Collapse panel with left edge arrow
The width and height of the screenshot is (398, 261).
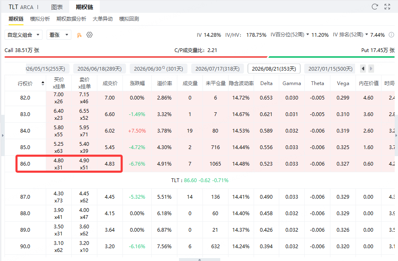(x=2, y=135)
